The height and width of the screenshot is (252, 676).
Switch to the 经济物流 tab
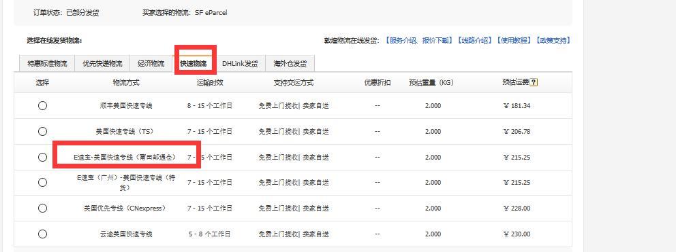tap(151, 64)
